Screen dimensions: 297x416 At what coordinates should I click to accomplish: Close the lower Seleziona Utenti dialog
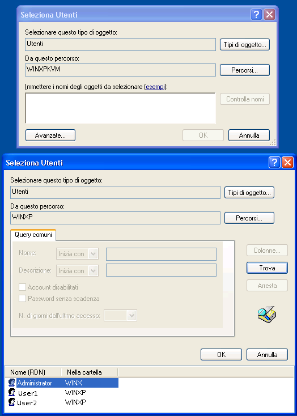[x=287, y=162]
